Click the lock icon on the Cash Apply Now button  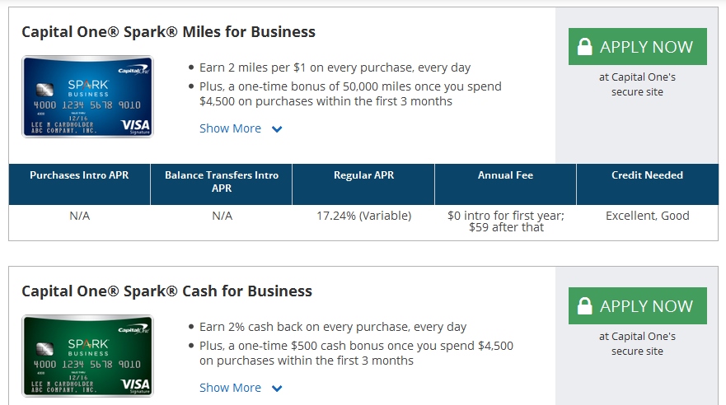[x=585, y=306]
